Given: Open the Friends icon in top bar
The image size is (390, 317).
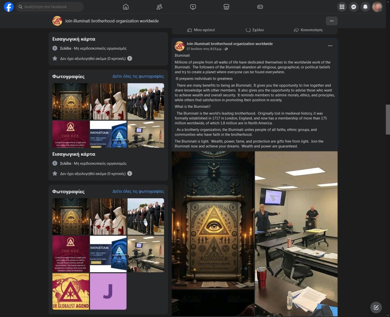Looking at the screenshot, I should [159, 7].
